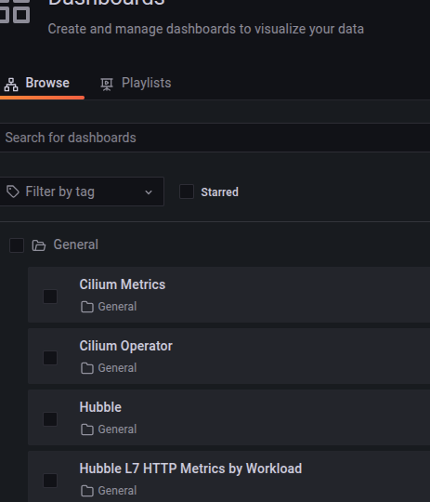The height and width of the screenshot is (502, 430).
Task: Check the General folder checkbox
Action: click(x=17, y=245)
